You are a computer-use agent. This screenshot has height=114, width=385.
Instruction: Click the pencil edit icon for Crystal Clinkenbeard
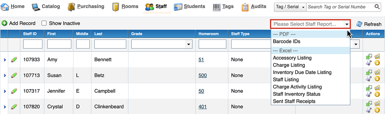click(14, 107)
